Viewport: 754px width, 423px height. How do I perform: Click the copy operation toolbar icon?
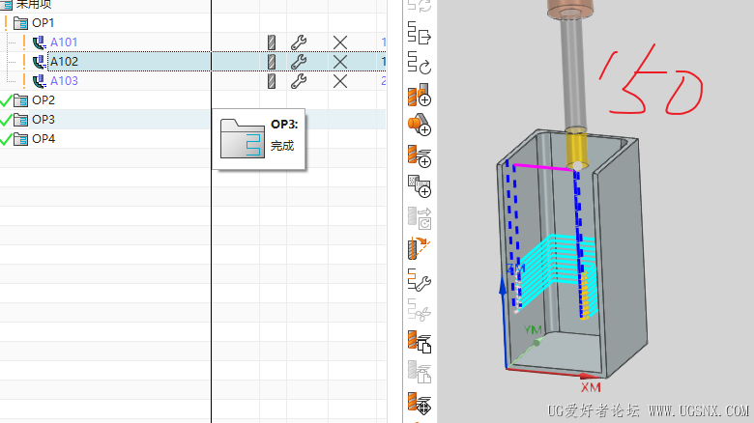coord(420,342)
